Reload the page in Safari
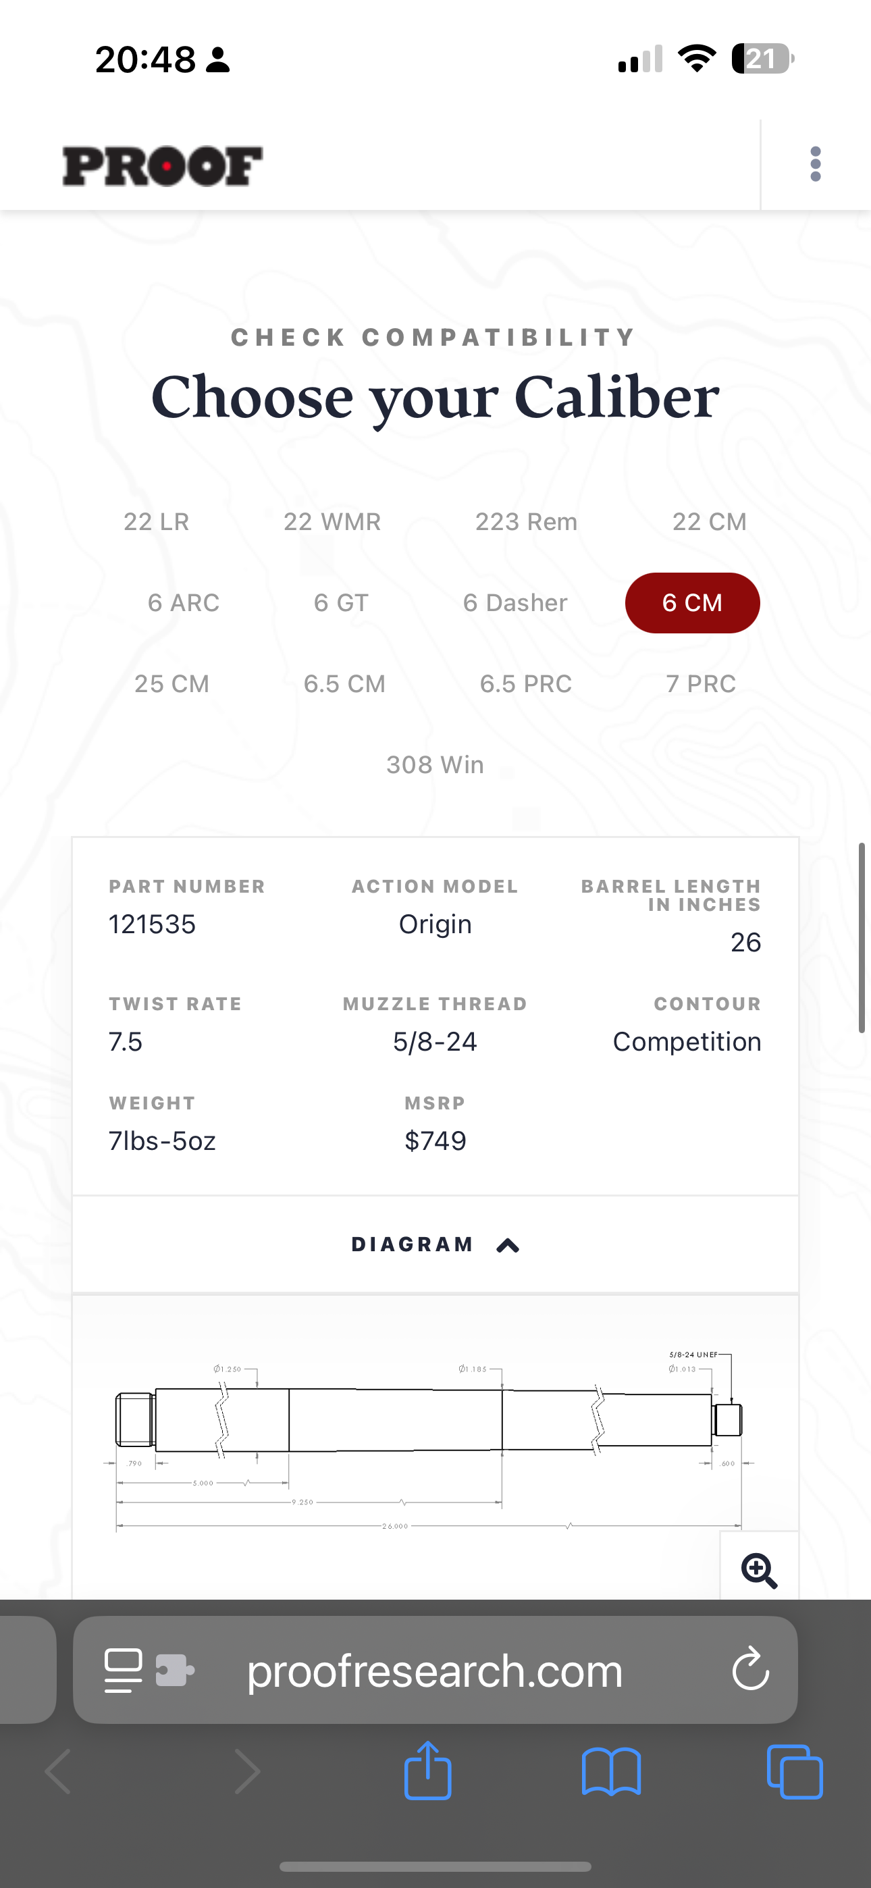The image size is (871, 1888). tap(750, 1671)
